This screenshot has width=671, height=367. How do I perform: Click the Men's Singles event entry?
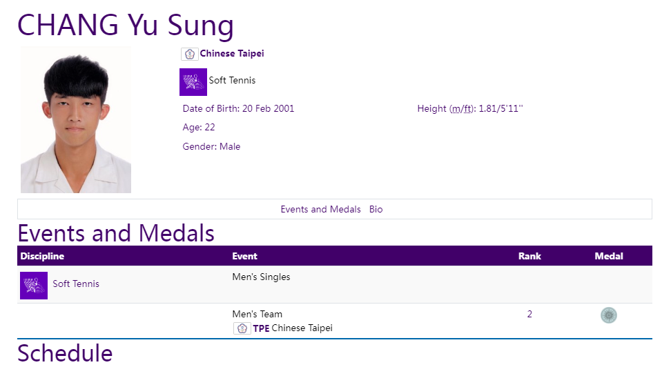(261, 277)
